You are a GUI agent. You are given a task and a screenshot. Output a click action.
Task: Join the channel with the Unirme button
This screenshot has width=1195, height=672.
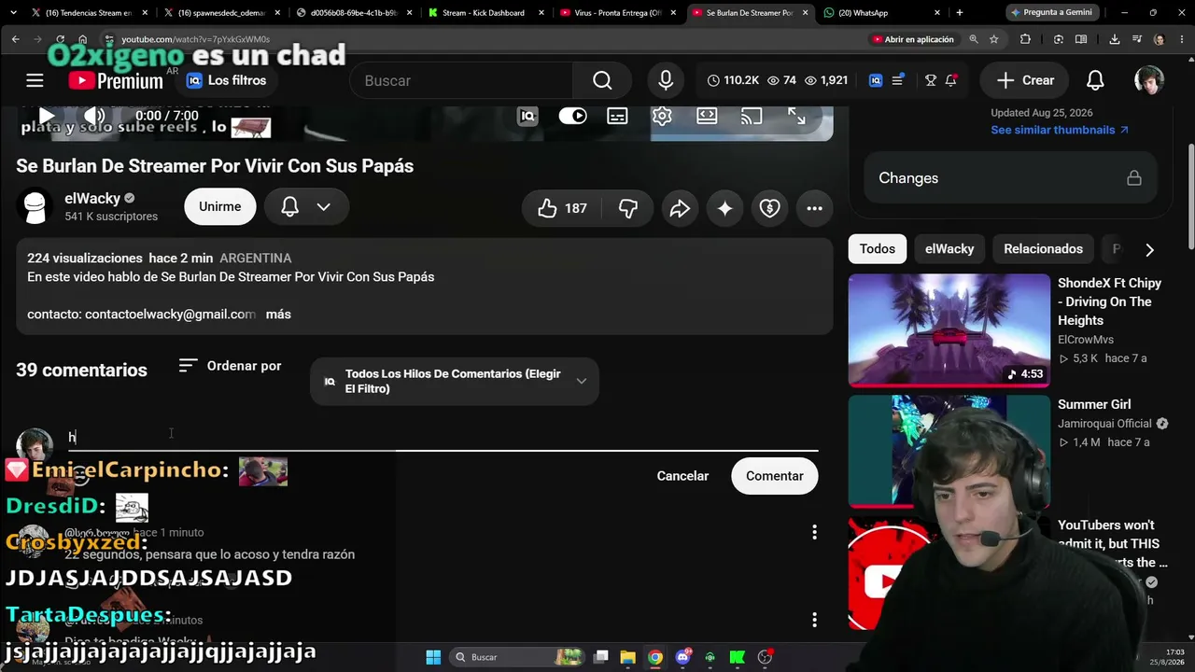[x=219, y=206]
